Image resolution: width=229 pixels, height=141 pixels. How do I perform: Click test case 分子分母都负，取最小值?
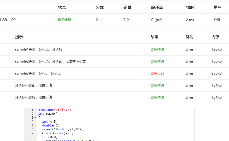tap(33, 97)
